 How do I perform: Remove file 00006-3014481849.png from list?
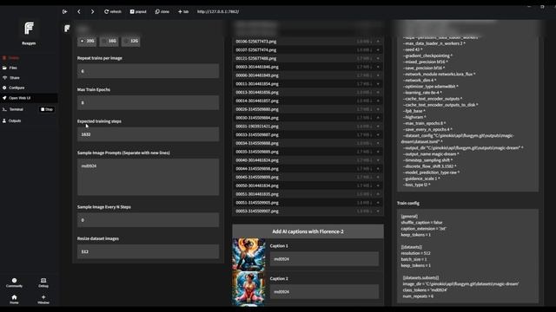(378, 75)
